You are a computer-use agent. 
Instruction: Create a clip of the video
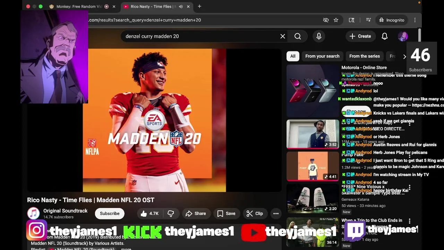coord(255,214)
